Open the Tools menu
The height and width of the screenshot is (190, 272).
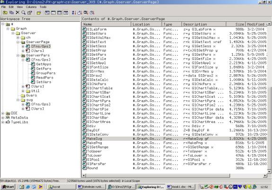click(43, 7)
